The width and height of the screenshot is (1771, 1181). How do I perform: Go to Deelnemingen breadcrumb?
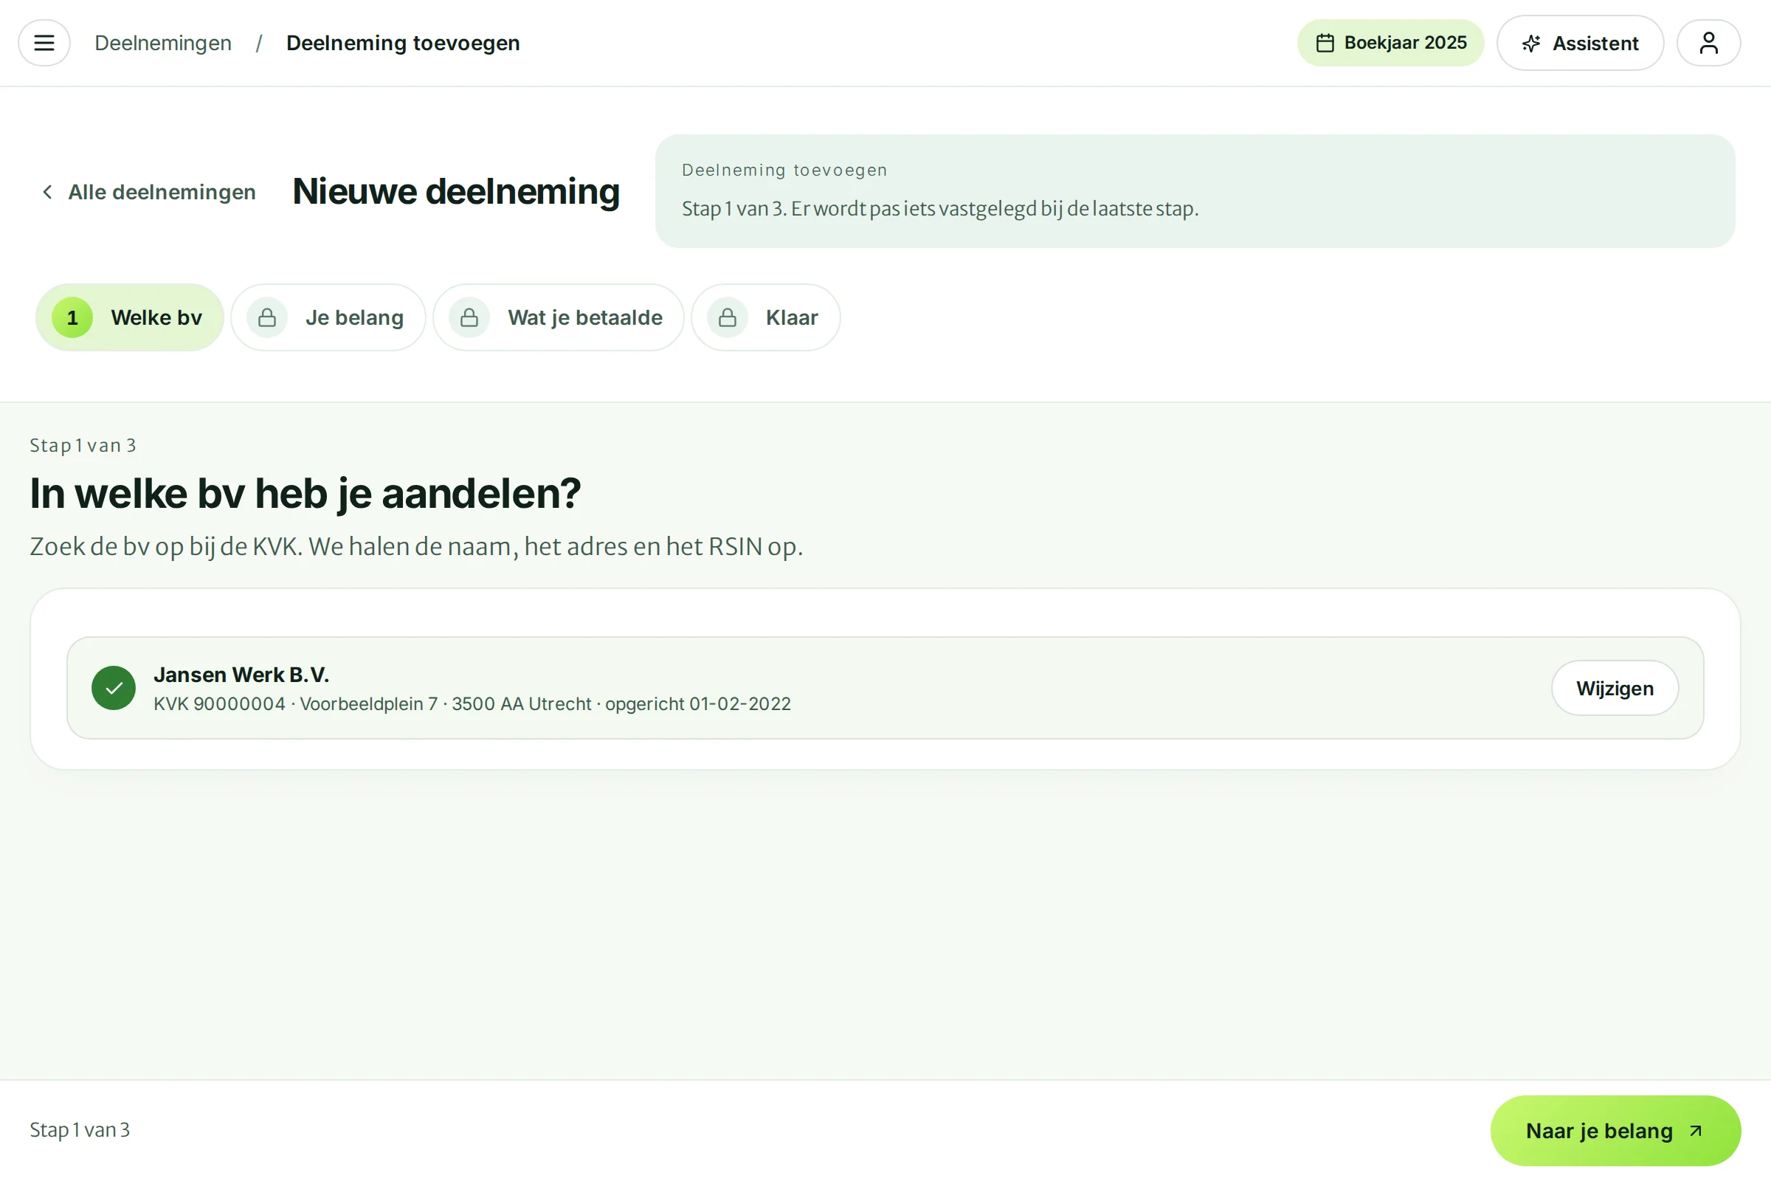[162, 43]
